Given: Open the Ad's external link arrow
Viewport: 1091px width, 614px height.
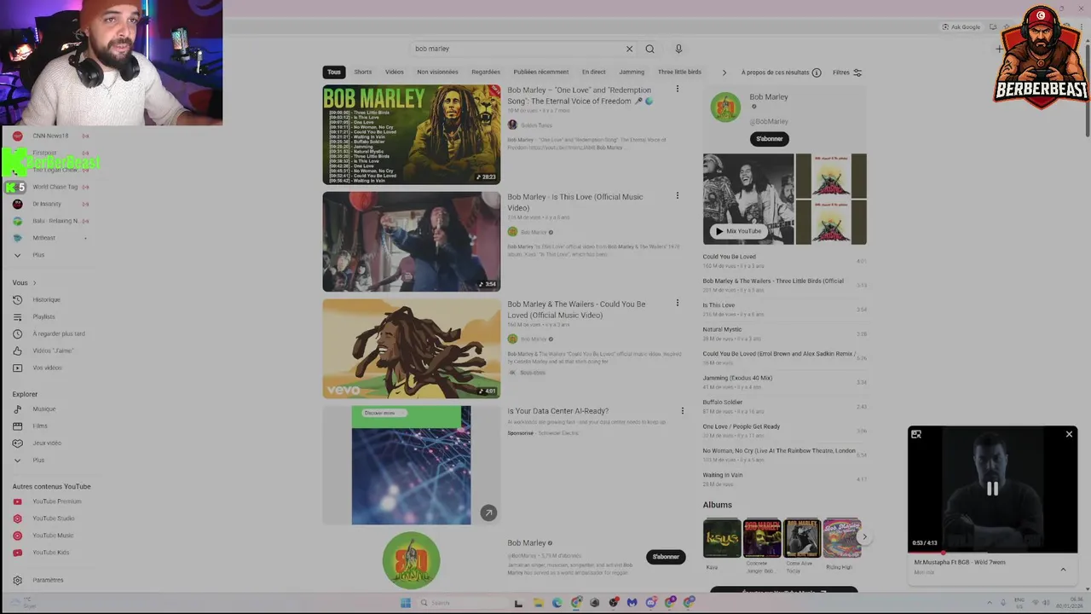Looking at the screenshot, I should pos(488,513).
